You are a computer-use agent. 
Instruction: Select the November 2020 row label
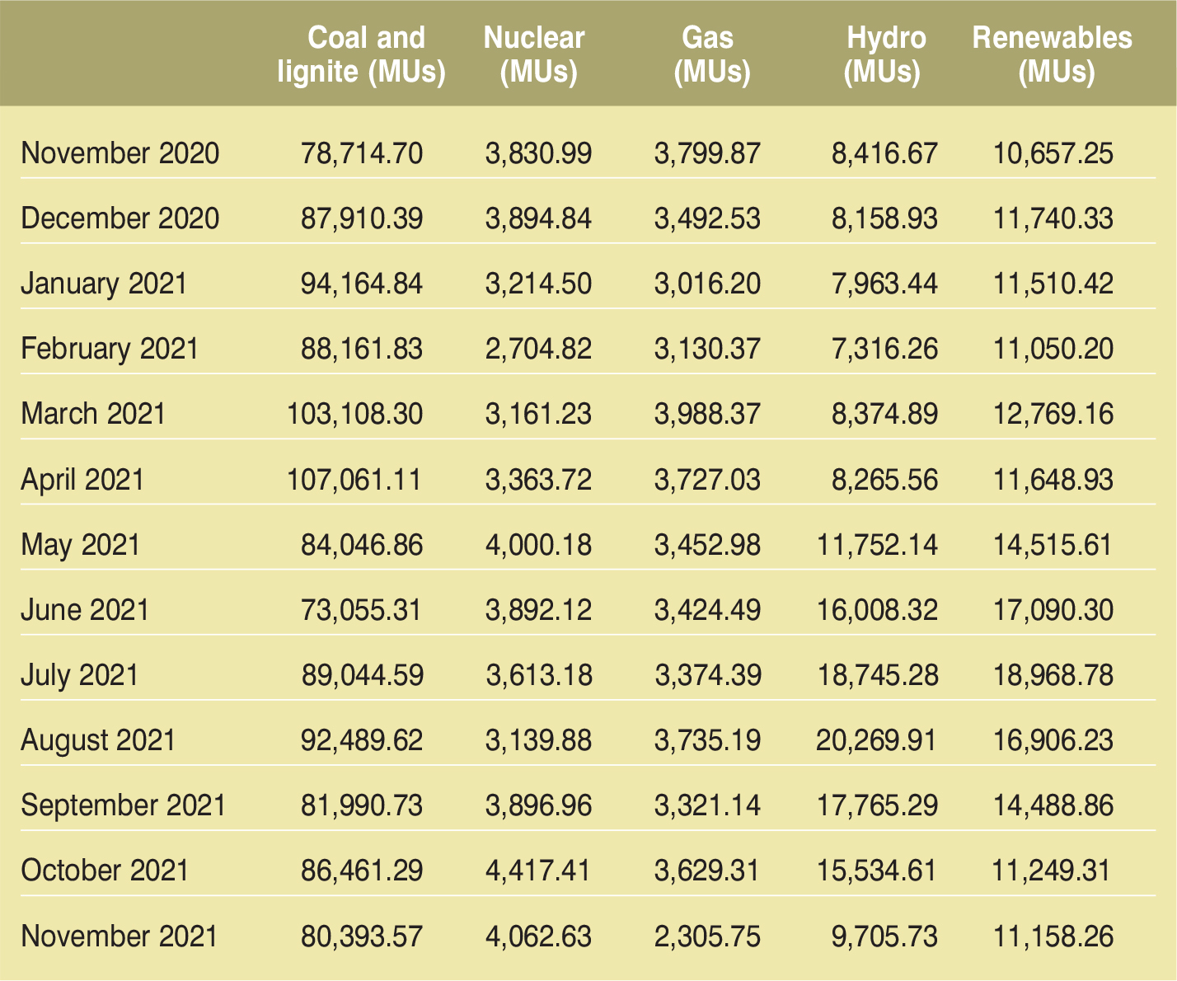point(120,153)
